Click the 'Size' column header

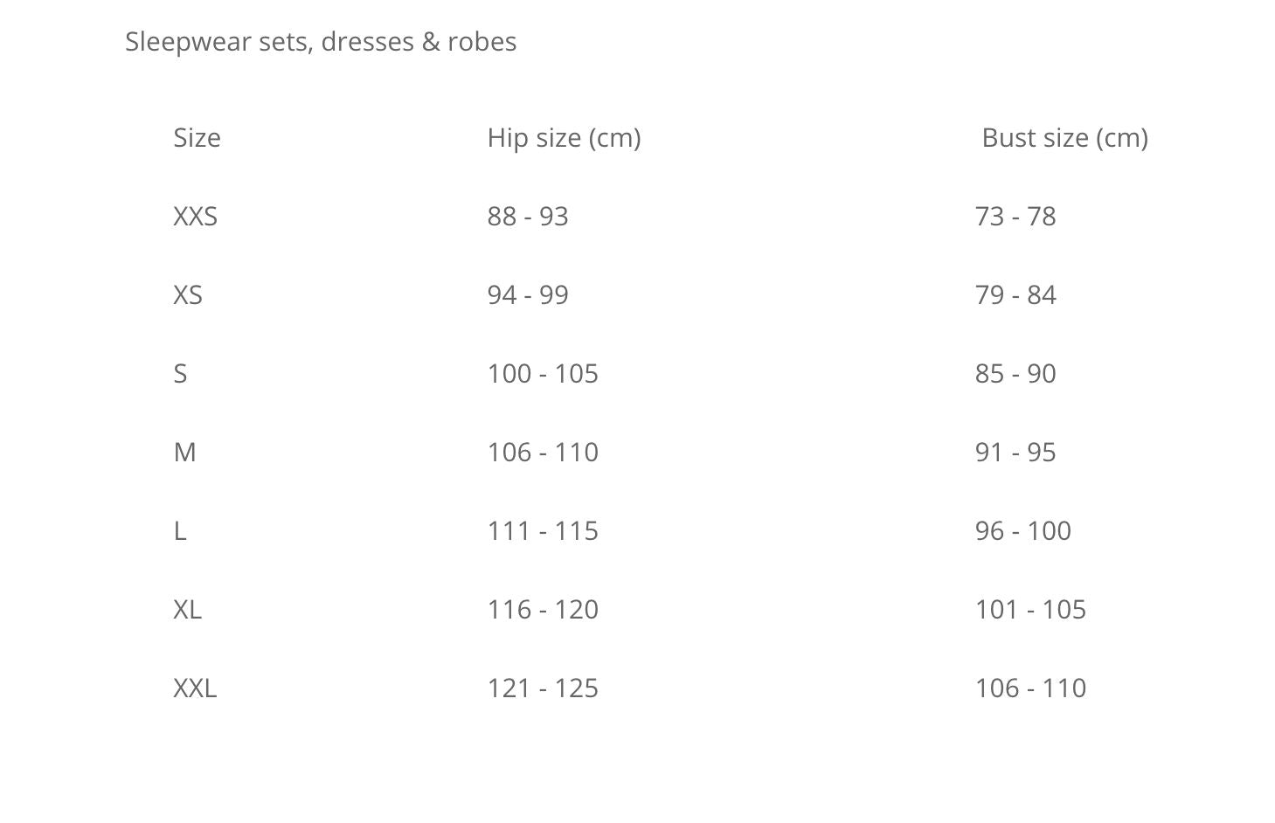pos(197,138)
